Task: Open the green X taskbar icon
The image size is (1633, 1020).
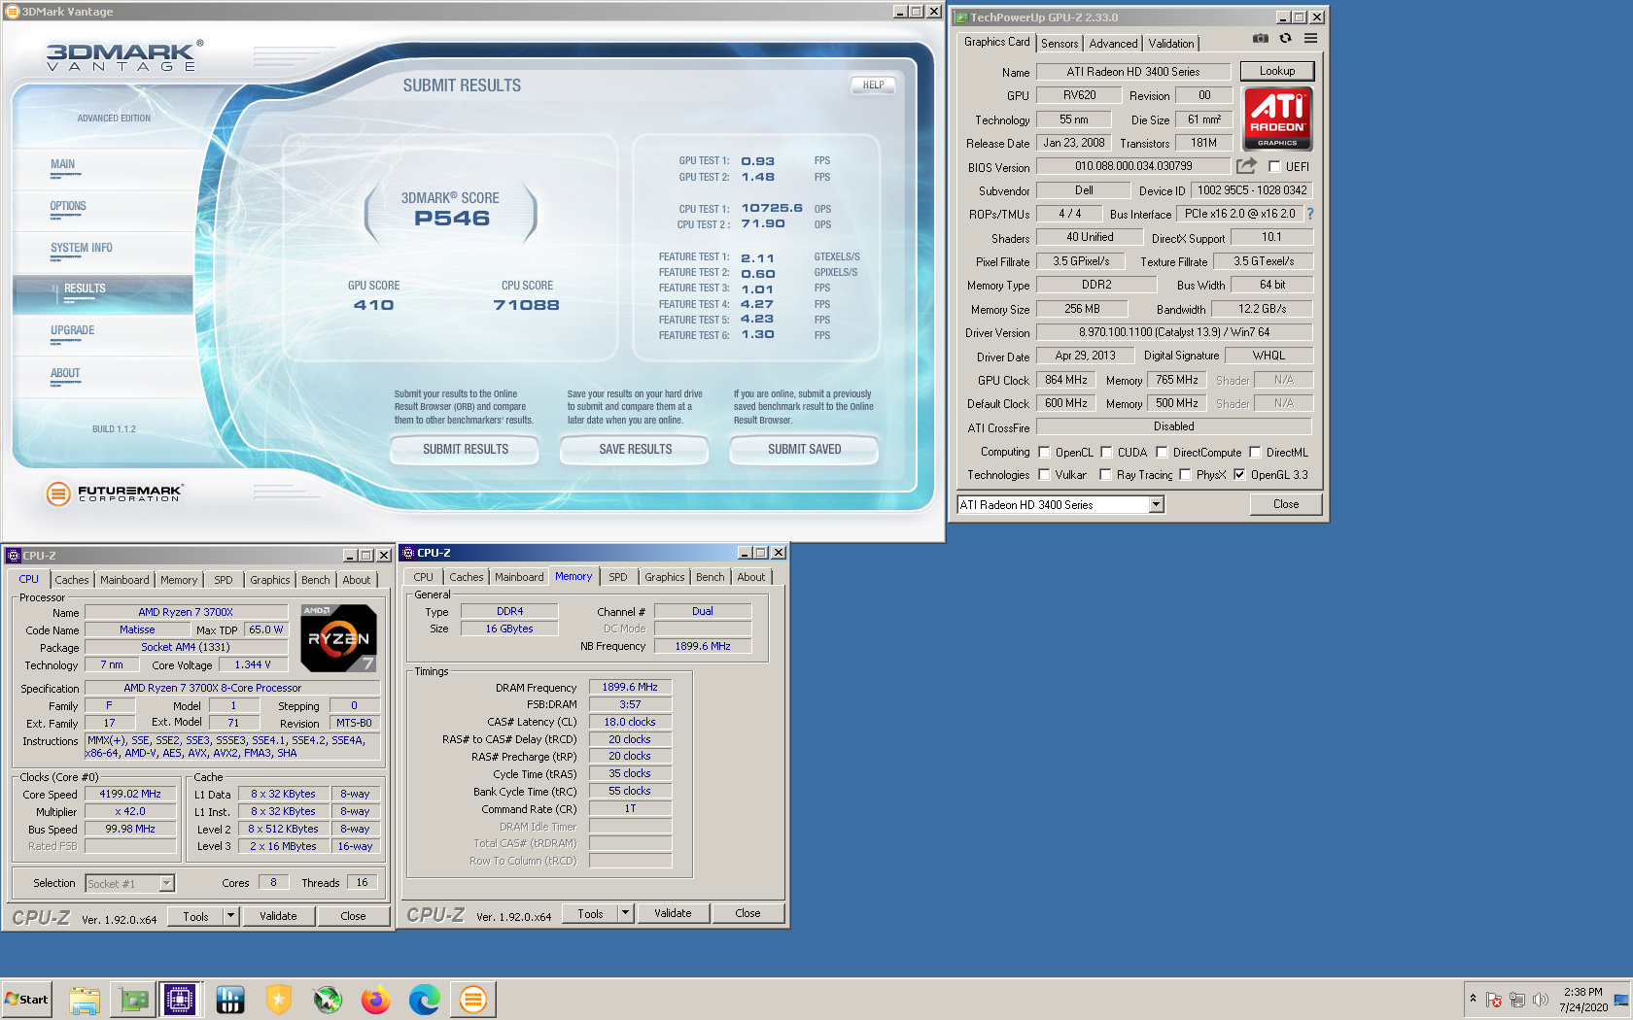Action: [328, 999]
